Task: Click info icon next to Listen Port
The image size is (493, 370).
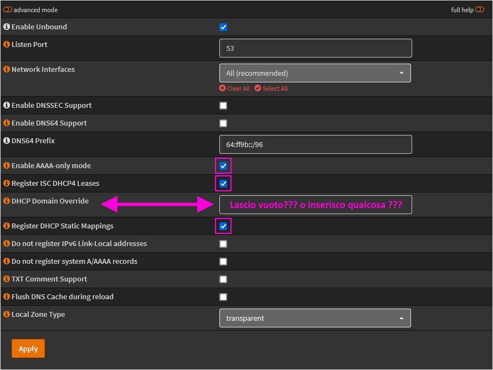Action: click(7, 44)
